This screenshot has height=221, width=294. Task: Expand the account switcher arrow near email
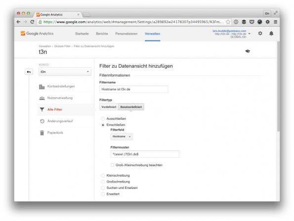pyautogui.click(x=249, y=34)
